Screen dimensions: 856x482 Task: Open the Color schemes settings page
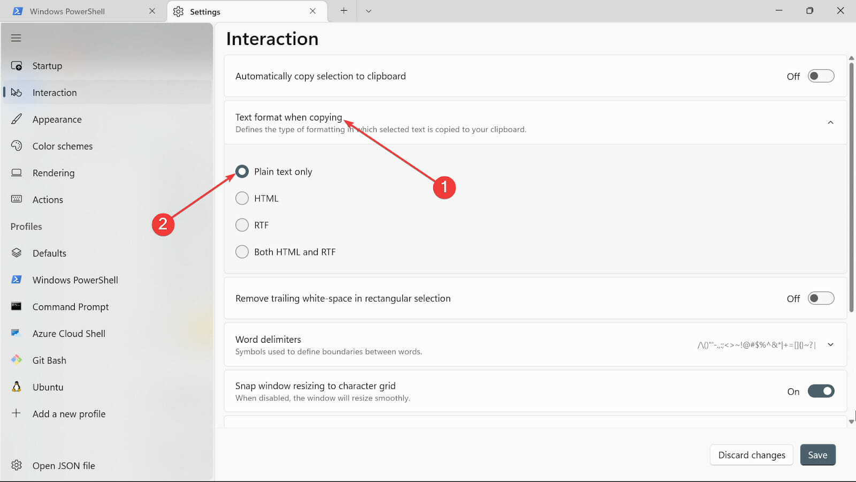click(107, 146)
